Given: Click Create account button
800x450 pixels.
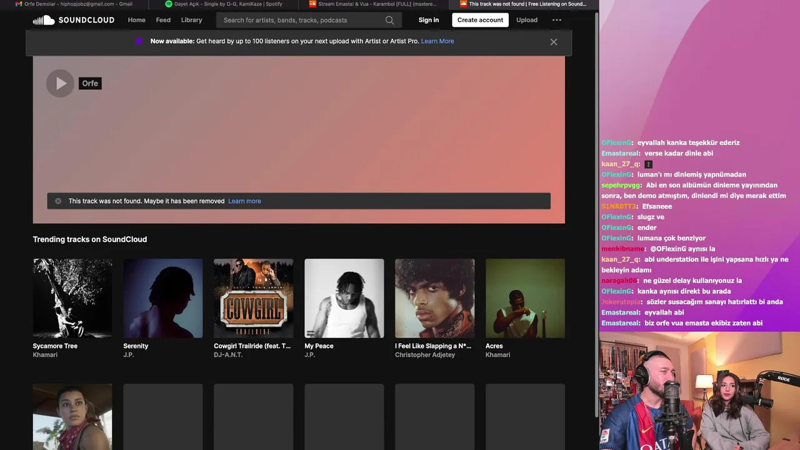Looking at the screenshot, I should 480,20.
